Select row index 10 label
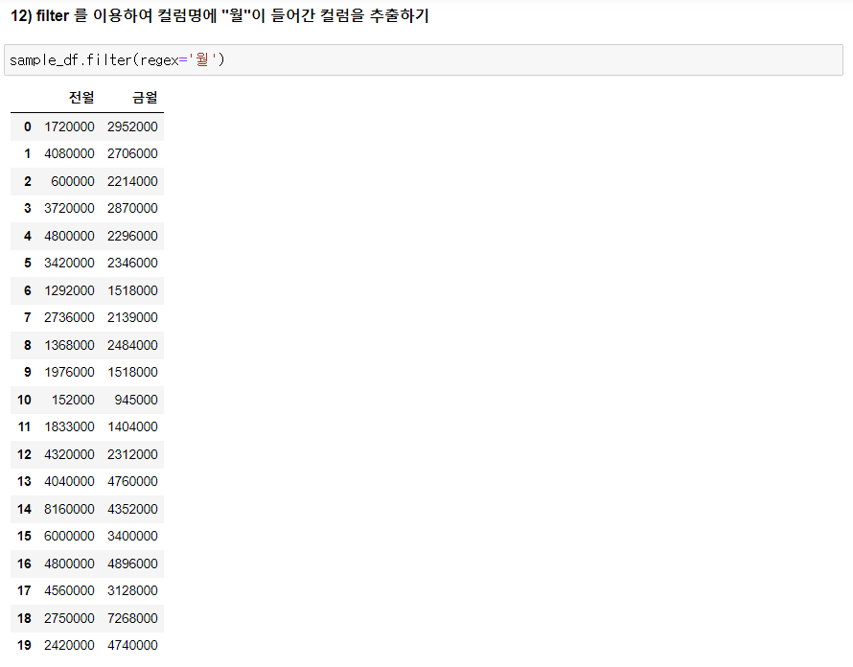This screenshot has height=667, width=853. tap(24, 400)
